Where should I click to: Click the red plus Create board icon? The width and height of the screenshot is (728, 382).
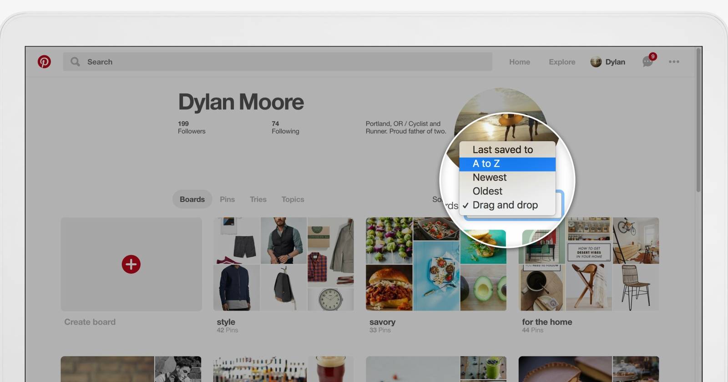click(131, 264)
